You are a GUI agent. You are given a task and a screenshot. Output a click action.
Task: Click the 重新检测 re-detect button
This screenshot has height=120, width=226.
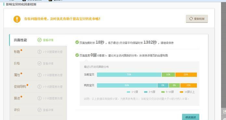197,19
